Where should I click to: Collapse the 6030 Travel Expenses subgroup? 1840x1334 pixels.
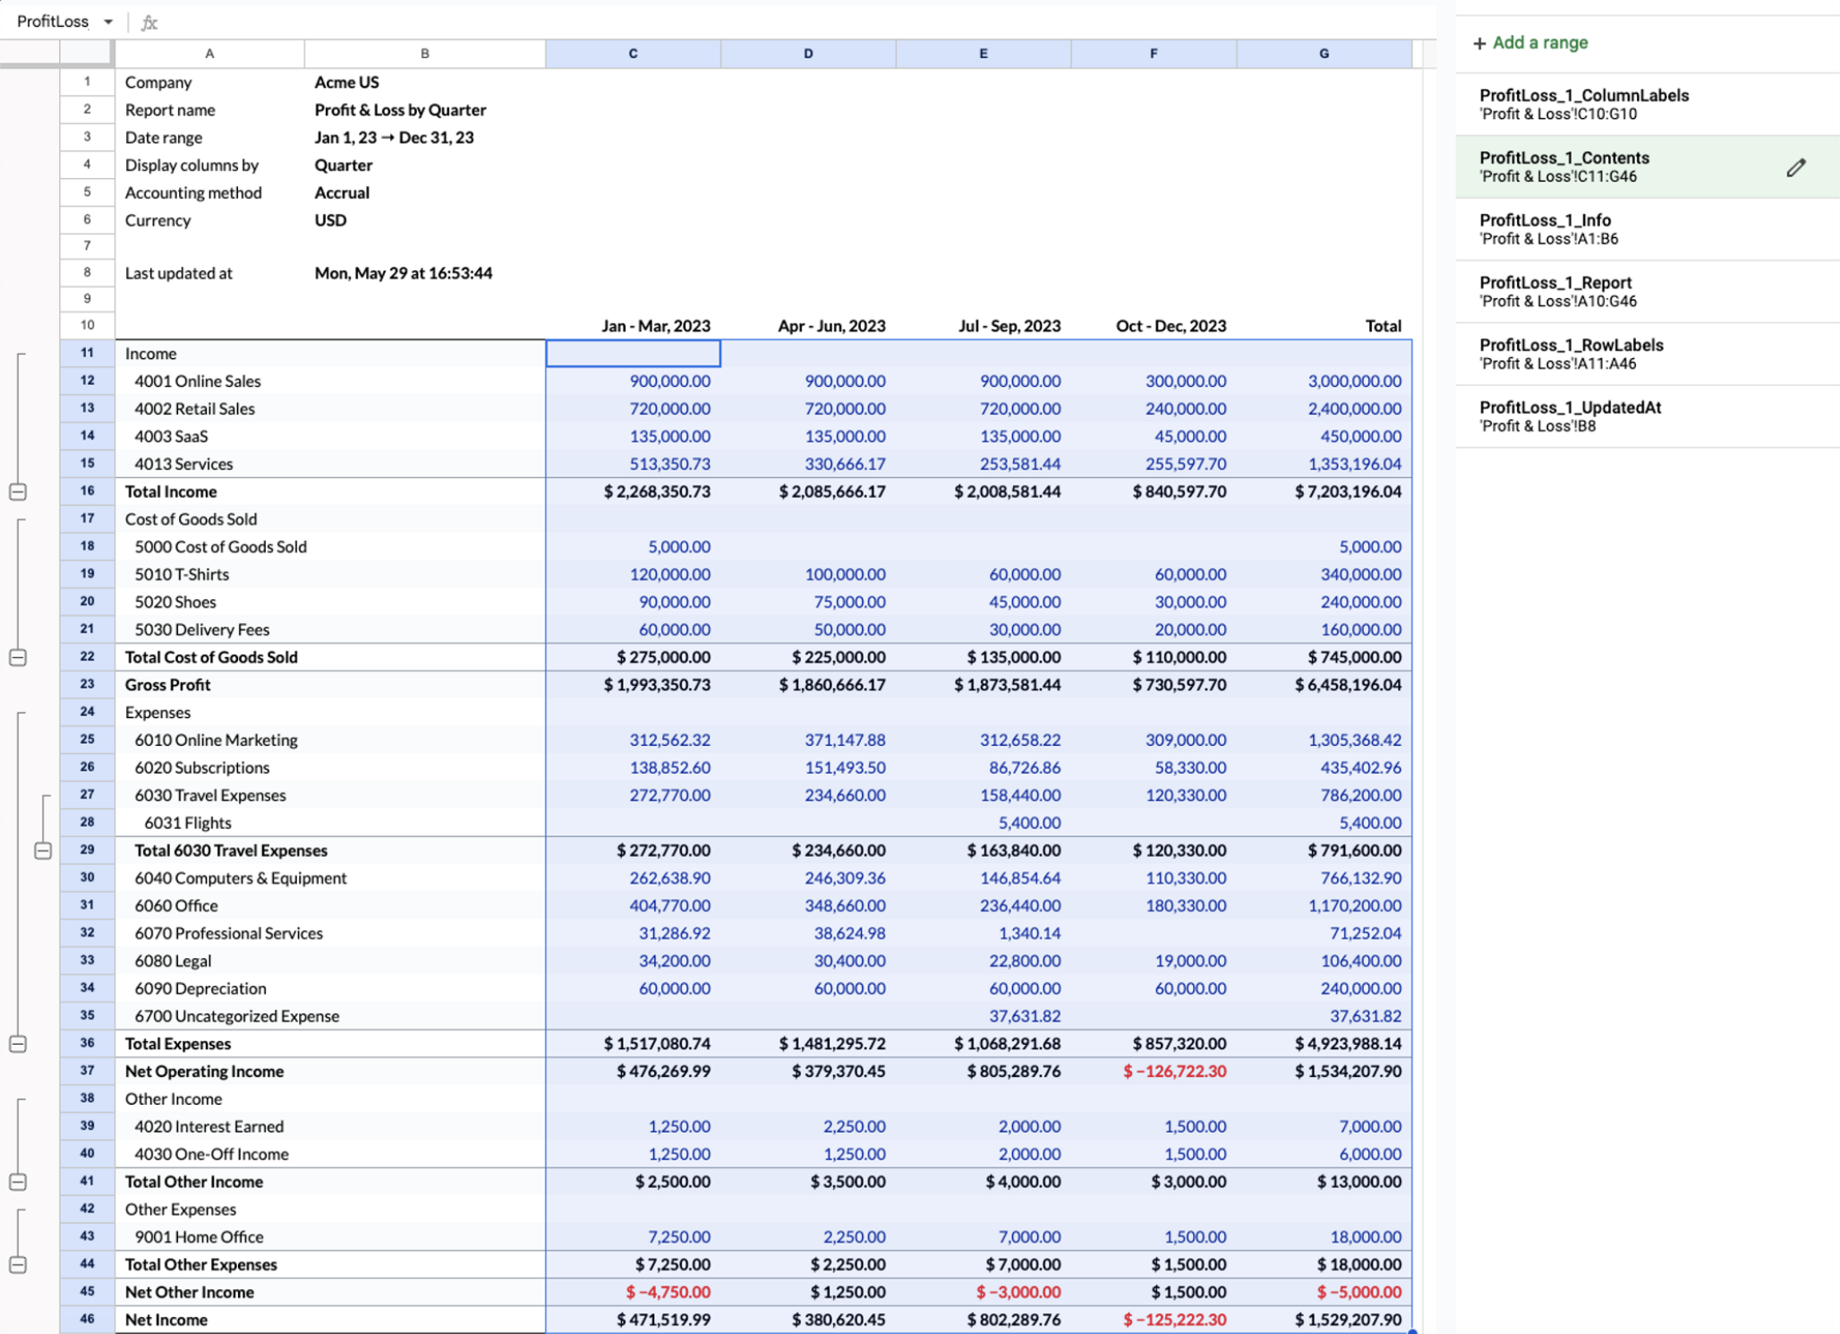click(x=43, y=851)
